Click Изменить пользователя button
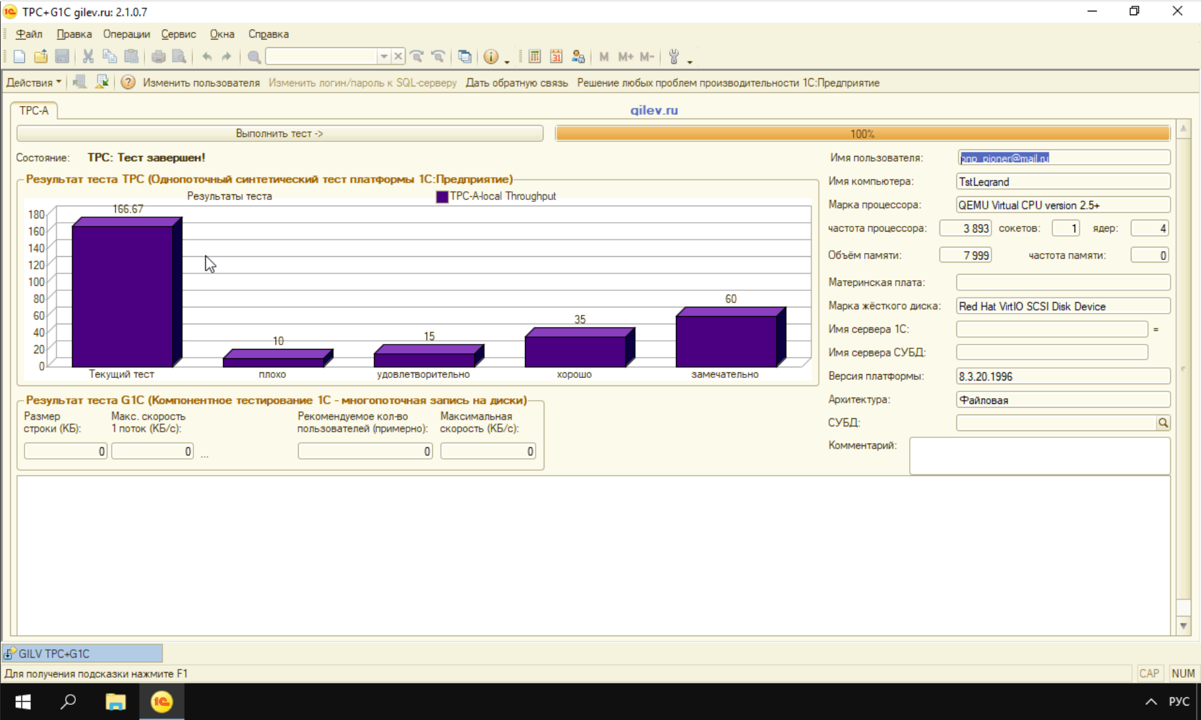Viewport: 1201px width, 720px height. (x=201, y=83)
